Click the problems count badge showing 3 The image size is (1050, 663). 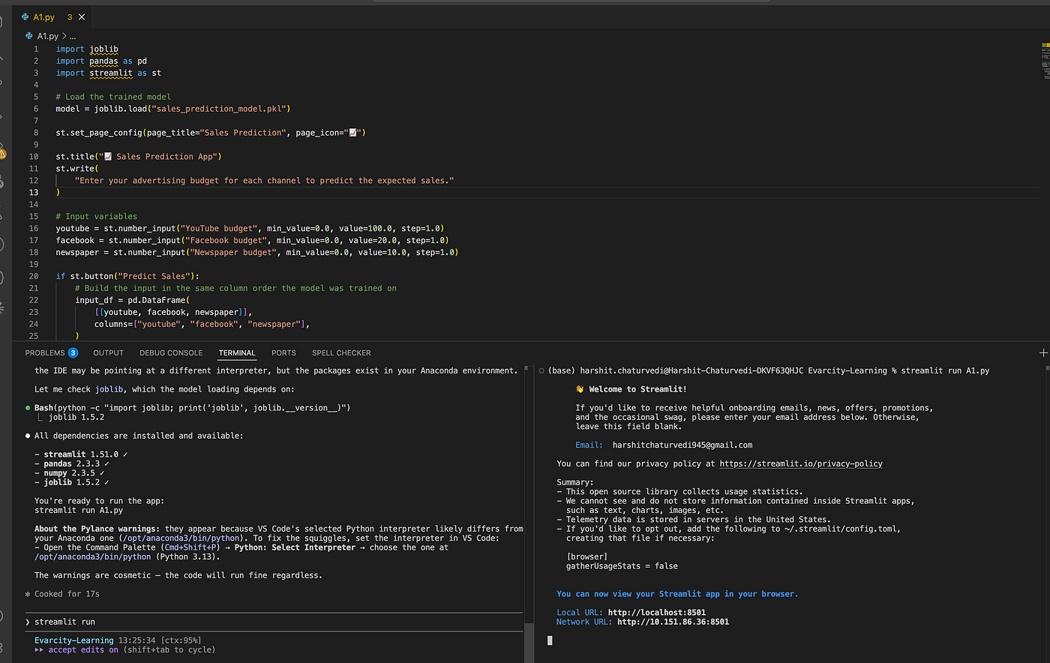[73, 352]
